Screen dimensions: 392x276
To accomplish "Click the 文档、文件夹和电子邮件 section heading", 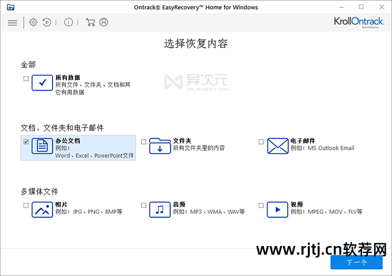I will [x=62, y=128].
